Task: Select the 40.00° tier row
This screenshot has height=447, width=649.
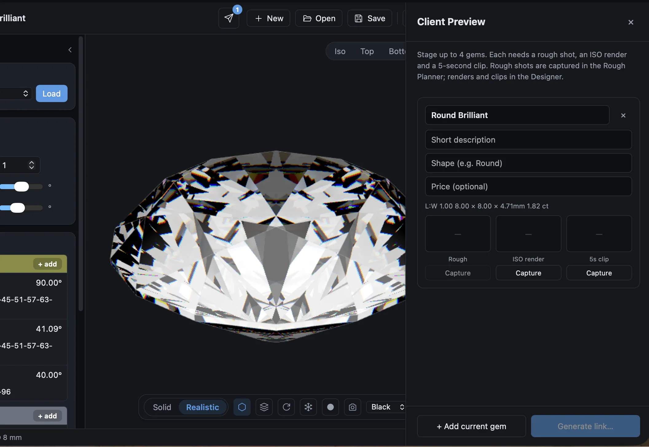Action: 33,383
